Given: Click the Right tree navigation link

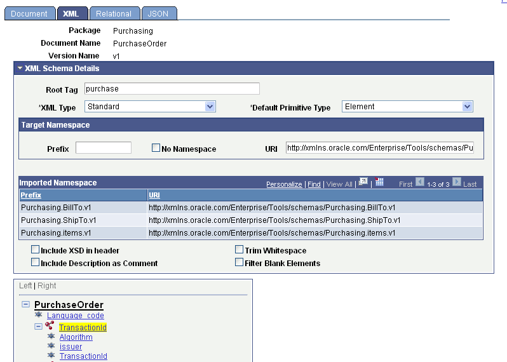Looking at the screenshot, I should pyautogui.click(x=47, y=286).
